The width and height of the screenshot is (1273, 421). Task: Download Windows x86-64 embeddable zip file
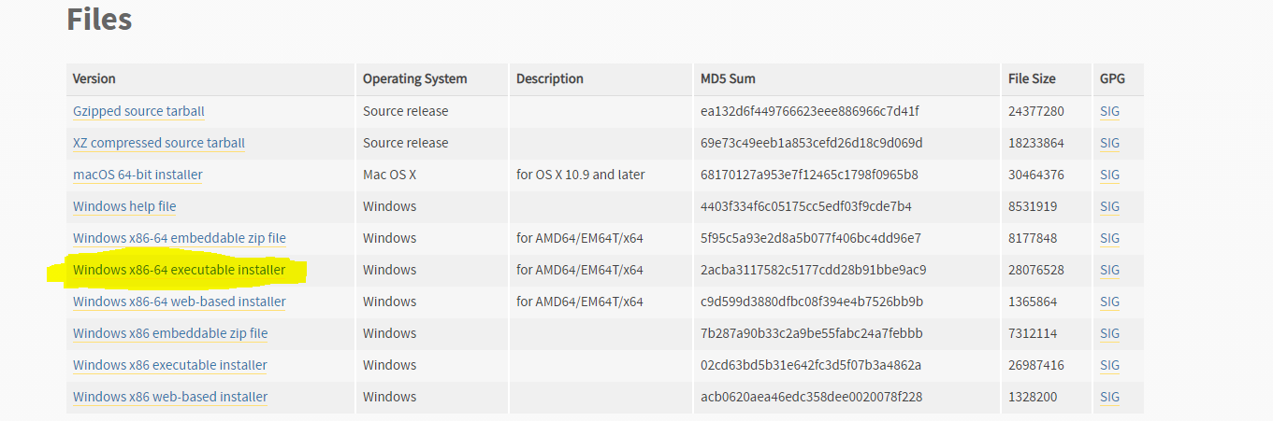(180, 238)
